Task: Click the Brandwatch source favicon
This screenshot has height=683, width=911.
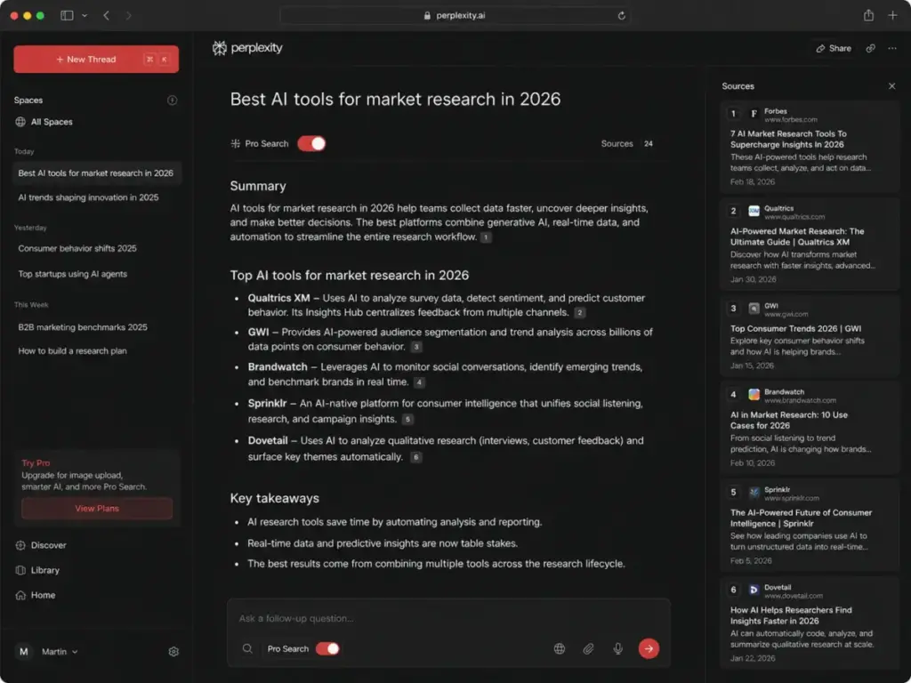Action: pyautogui.click(x=754, y=395)
